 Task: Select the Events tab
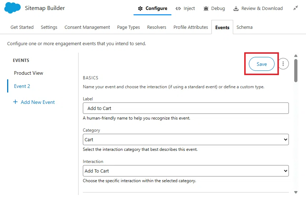tap(222, 27)
